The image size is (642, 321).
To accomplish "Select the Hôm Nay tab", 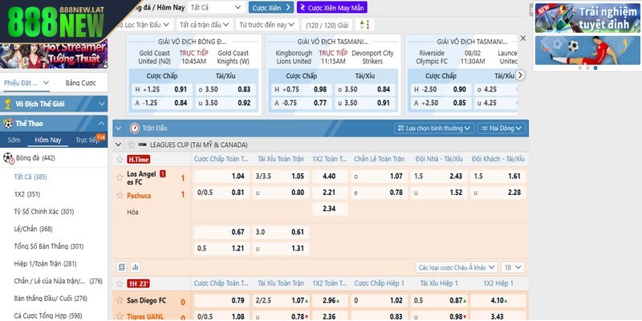I will pyautogui.click(x=48, y=140).
